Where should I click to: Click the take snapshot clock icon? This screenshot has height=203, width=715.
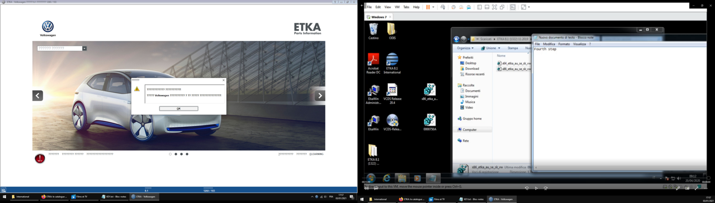click(x=453, y=7)
